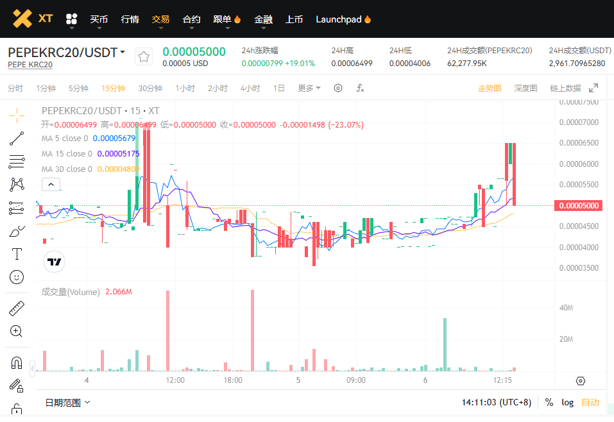Viewport: 614px width, 422px height.
Task: Select the ruler measure tool
Action: click(x=17, y=308)
